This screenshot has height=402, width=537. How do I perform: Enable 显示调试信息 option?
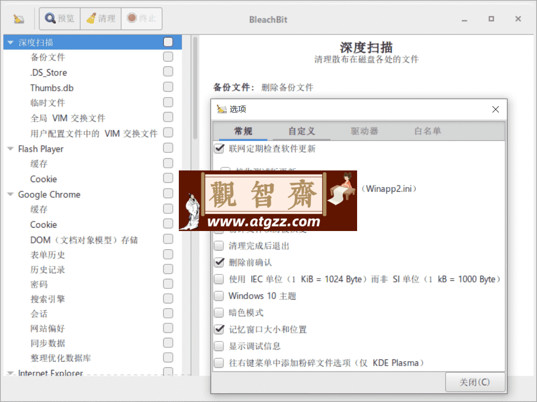click(x=219, y=346)
